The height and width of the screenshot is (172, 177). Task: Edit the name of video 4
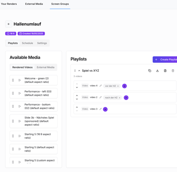[100, 86]
